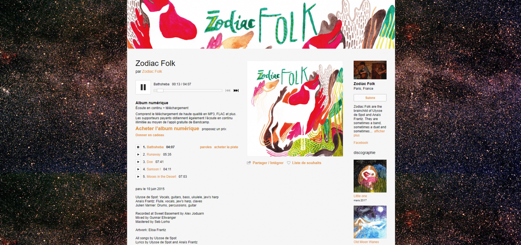
Task: Pause track 1 in the tracklist
Action: (x=138, y=147)
